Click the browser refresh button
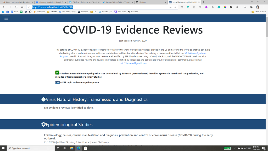The height and width of the screenshot is (151, 268). click(x=16, y=7)
